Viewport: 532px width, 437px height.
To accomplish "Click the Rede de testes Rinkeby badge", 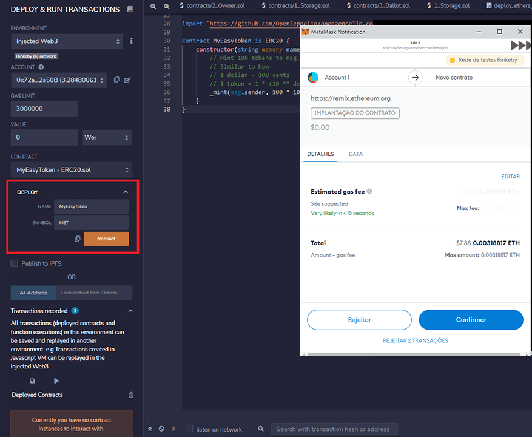I will (485, 60).
